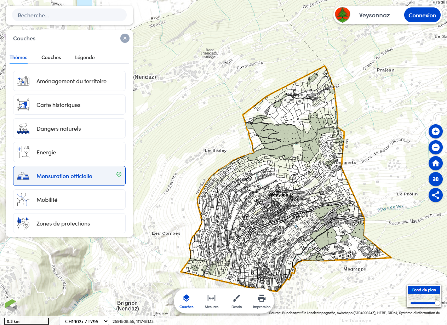Click the Pierre-Grosse map label

click(x=250, y=65)
